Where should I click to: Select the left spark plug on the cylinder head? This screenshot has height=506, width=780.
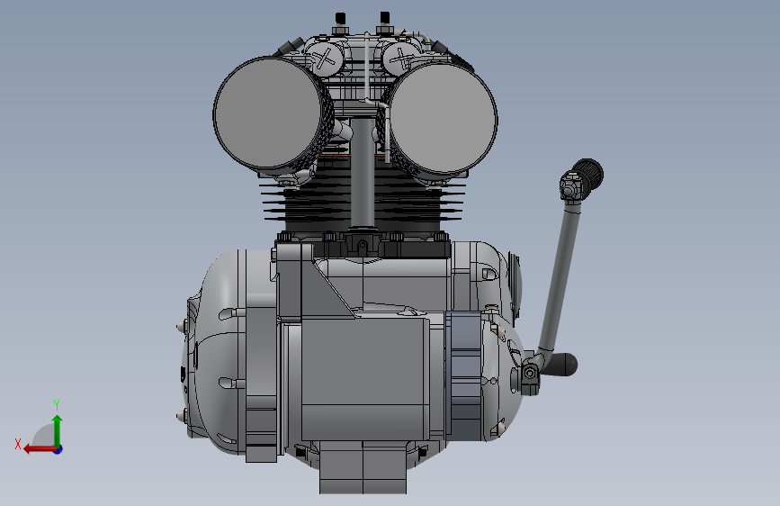[x=340, y=23]
